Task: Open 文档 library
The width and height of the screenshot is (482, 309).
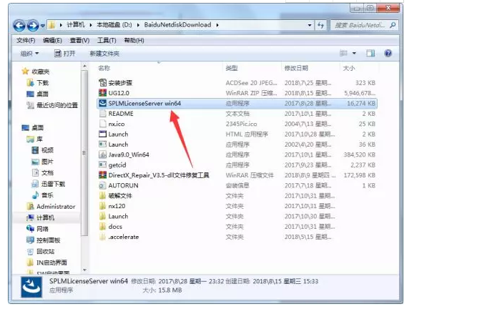Action: point(43,172)
